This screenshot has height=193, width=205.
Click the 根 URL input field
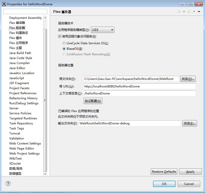point(139,86)
